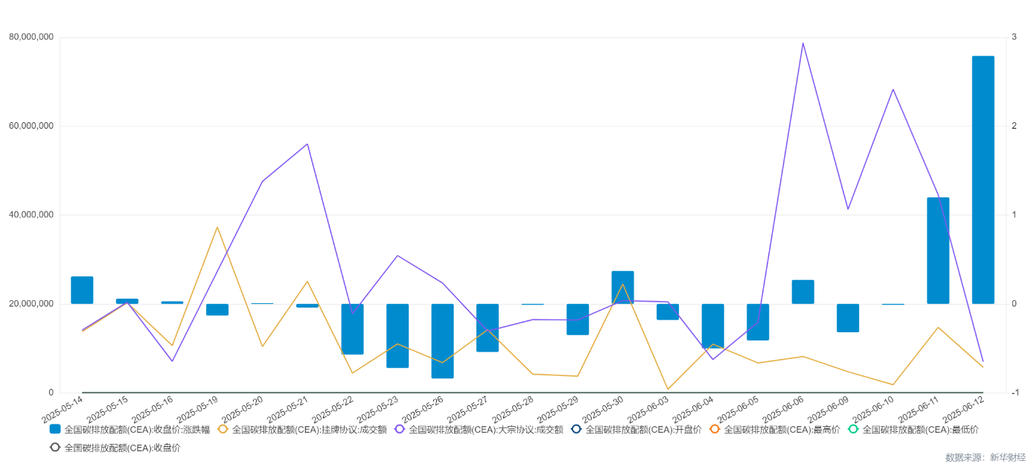Click the 数据来源:新华财经 source text
Viewport: 1028px width, 464px height.
(x=985, y=457)
